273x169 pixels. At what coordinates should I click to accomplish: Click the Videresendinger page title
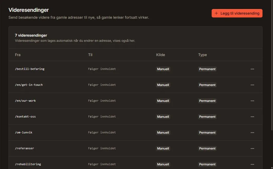pos(29,10)
